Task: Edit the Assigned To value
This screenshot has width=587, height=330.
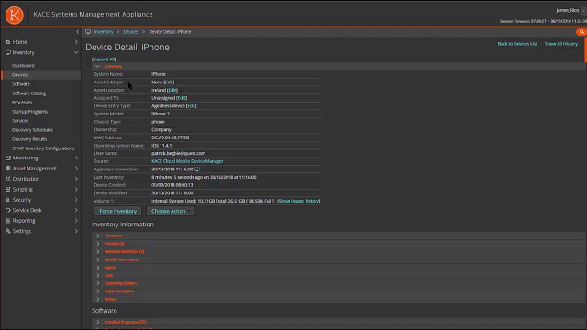Action: coord(182,98)
